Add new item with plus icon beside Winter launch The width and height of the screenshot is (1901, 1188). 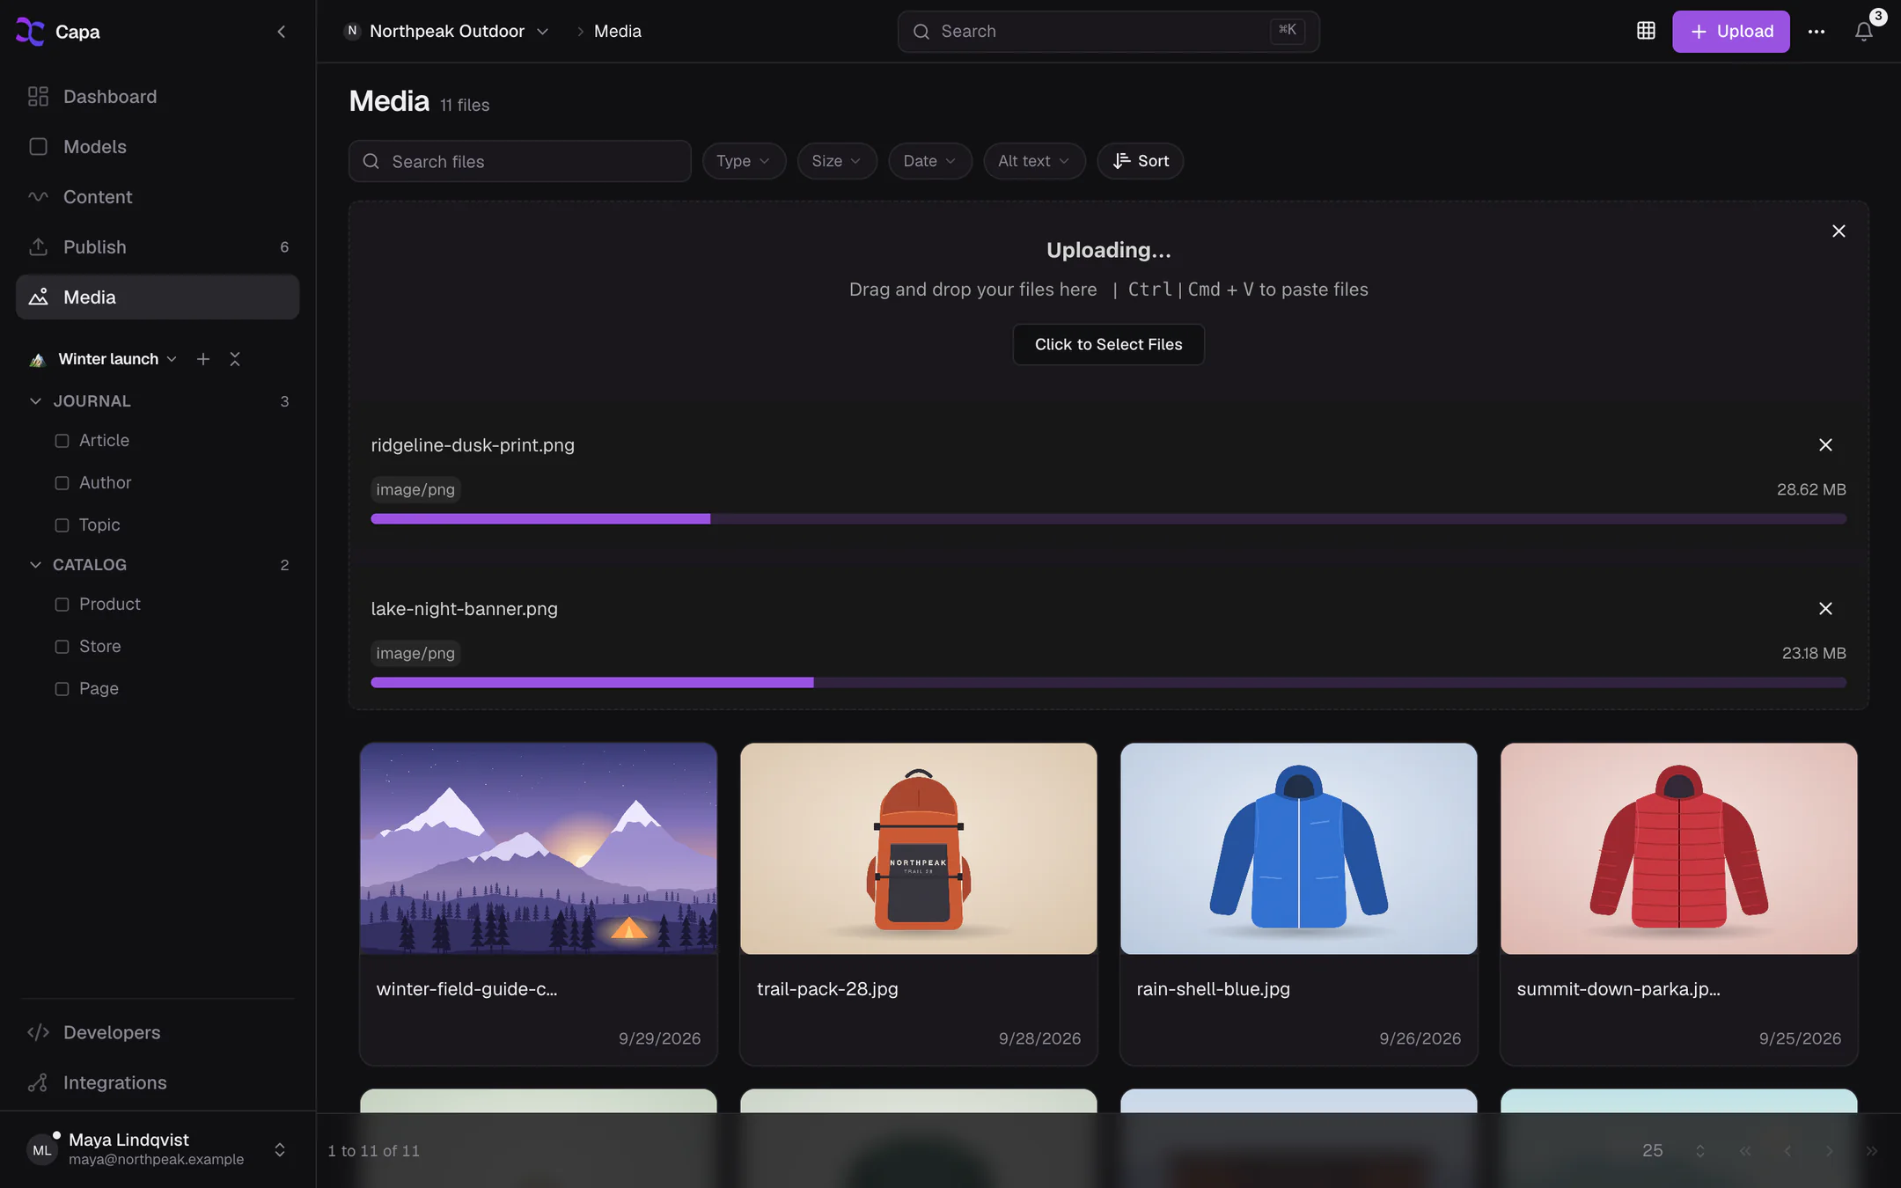[x=203, y=359]
